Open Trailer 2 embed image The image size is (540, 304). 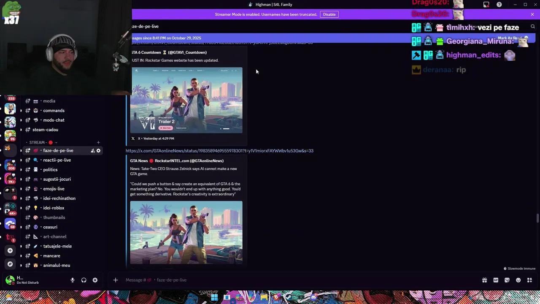click(x=186, y=100)
